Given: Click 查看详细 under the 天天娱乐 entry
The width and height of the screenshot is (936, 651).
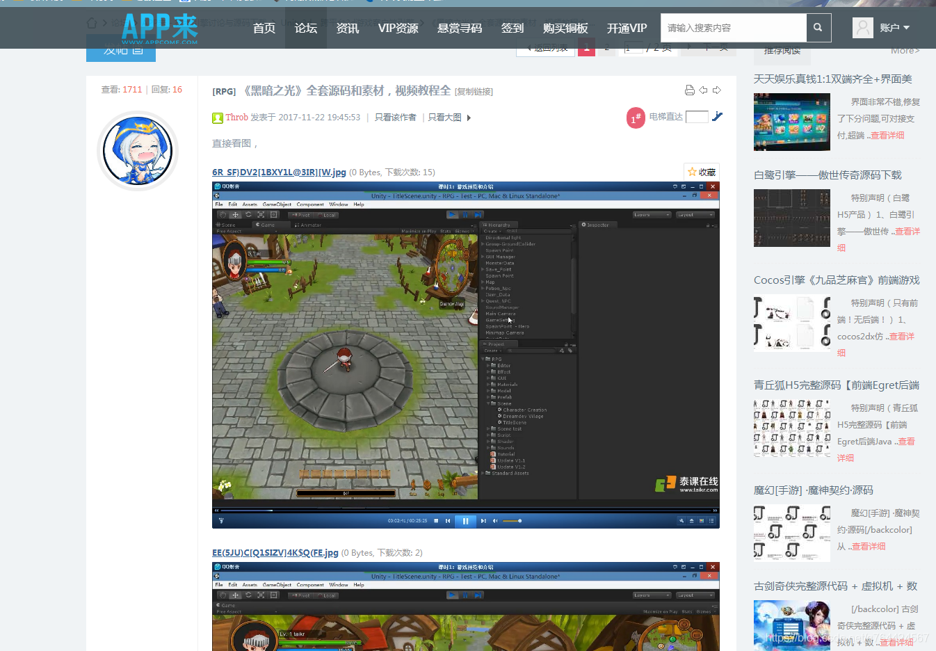Looking at the screenshot, I should pos(887,136).
